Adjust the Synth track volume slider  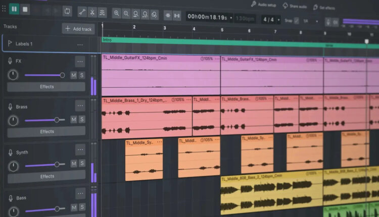click(45, 165)
